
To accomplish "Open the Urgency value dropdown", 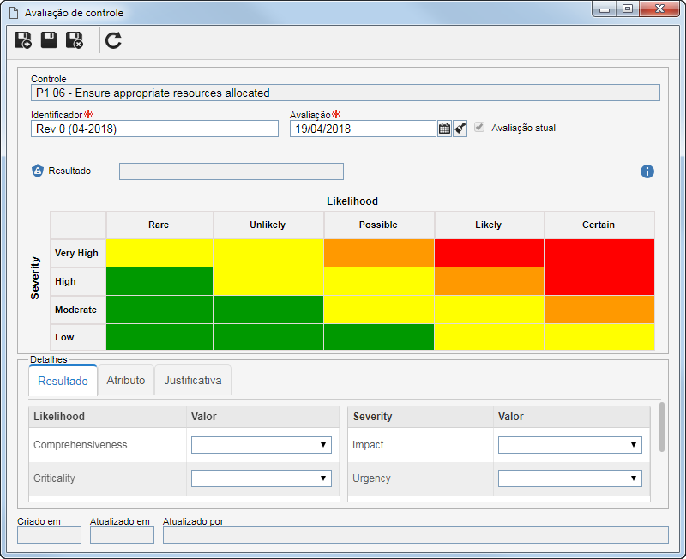I will point(569,478).
